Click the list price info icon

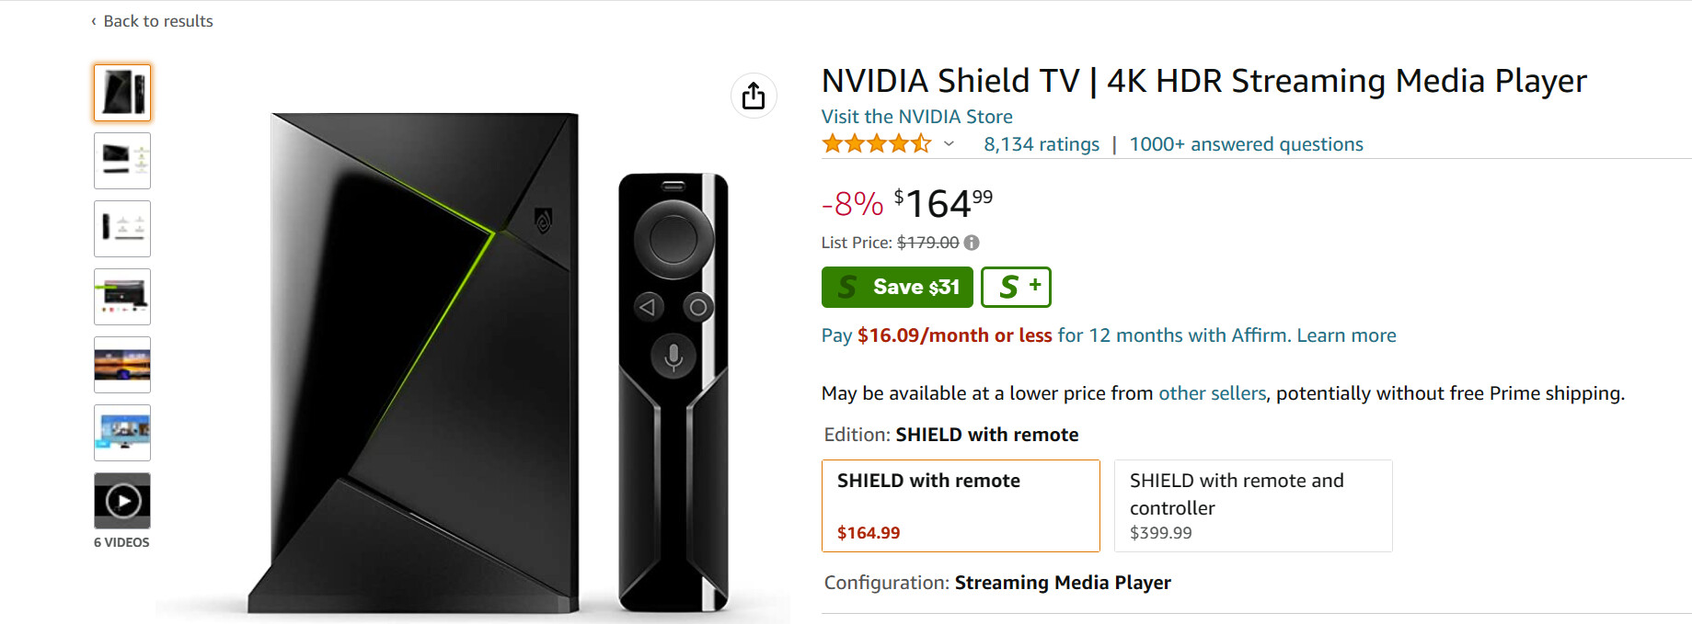(972, 243)
